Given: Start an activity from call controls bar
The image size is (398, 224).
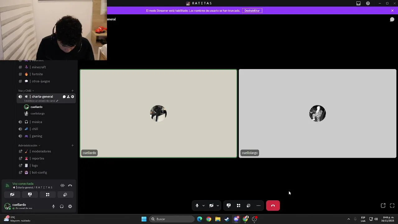Looking at the screenshot, I should [x=238, y=206].
